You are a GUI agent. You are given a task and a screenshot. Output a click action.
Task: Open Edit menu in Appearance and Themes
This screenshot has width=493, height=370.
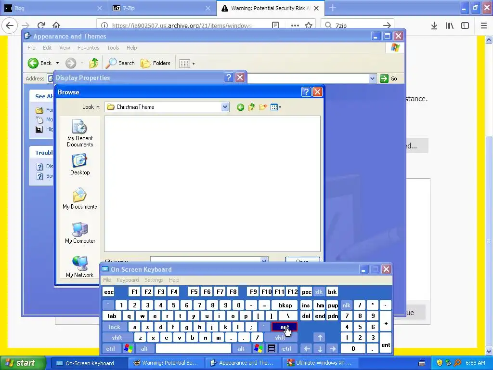point(47,48)
